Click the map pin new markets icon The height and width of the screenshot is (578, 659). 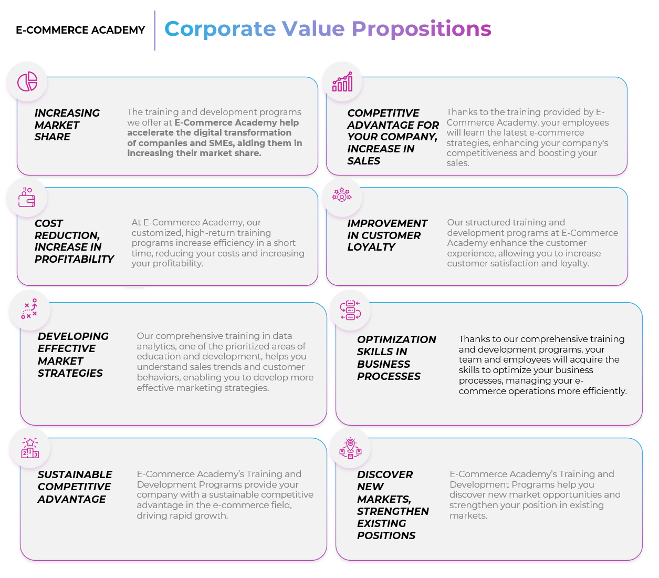[350, 448]
